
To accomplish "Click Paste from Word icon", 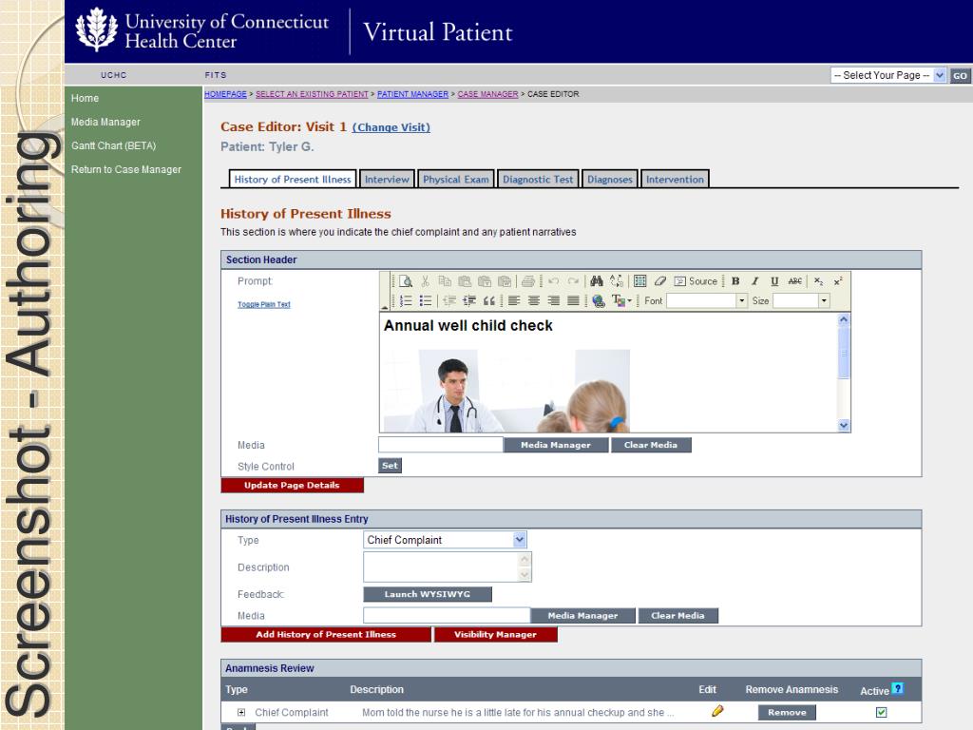I will click(x=505, y=281).
